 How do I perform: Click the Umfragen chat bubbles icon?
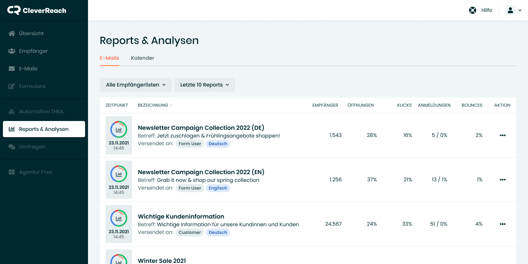pyautogui.click(x=12, y=147)
